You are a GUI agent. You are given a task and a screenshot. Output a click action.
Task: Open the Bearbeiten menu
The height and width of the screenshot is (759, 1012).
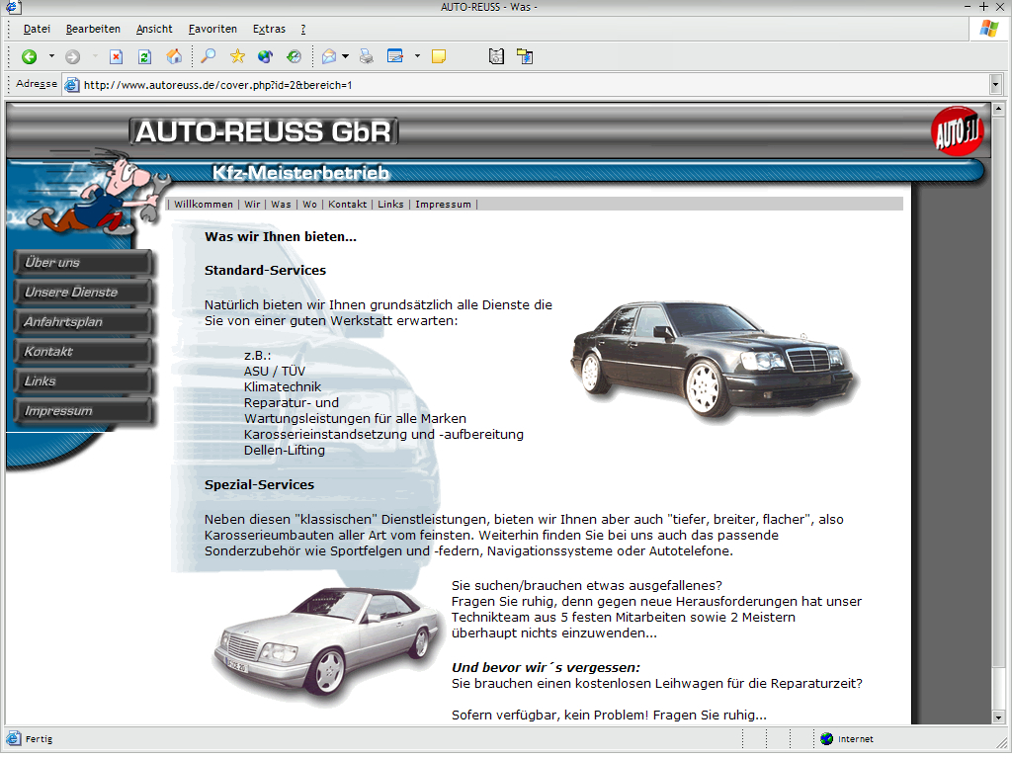coord(93,29)
